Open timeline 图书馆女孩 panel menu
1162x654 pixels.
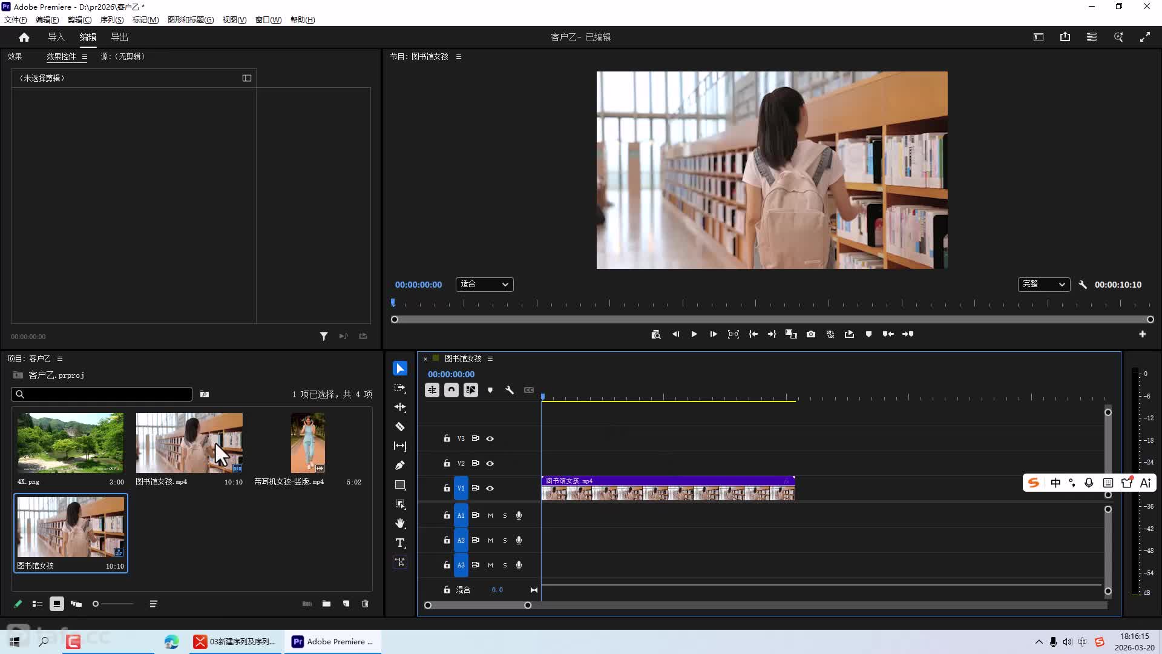tap(490, 358)
